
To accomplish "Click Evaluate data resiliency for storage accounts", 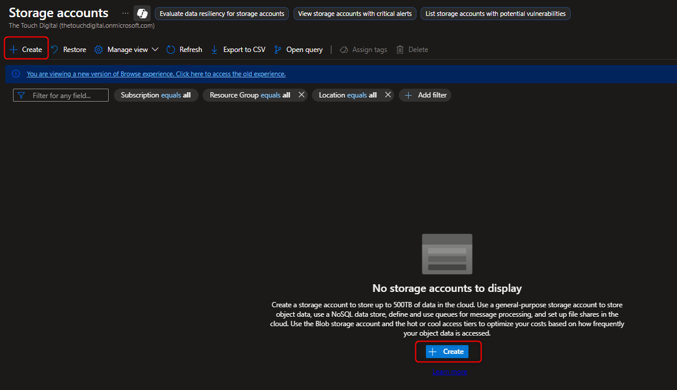I will 222,13.
